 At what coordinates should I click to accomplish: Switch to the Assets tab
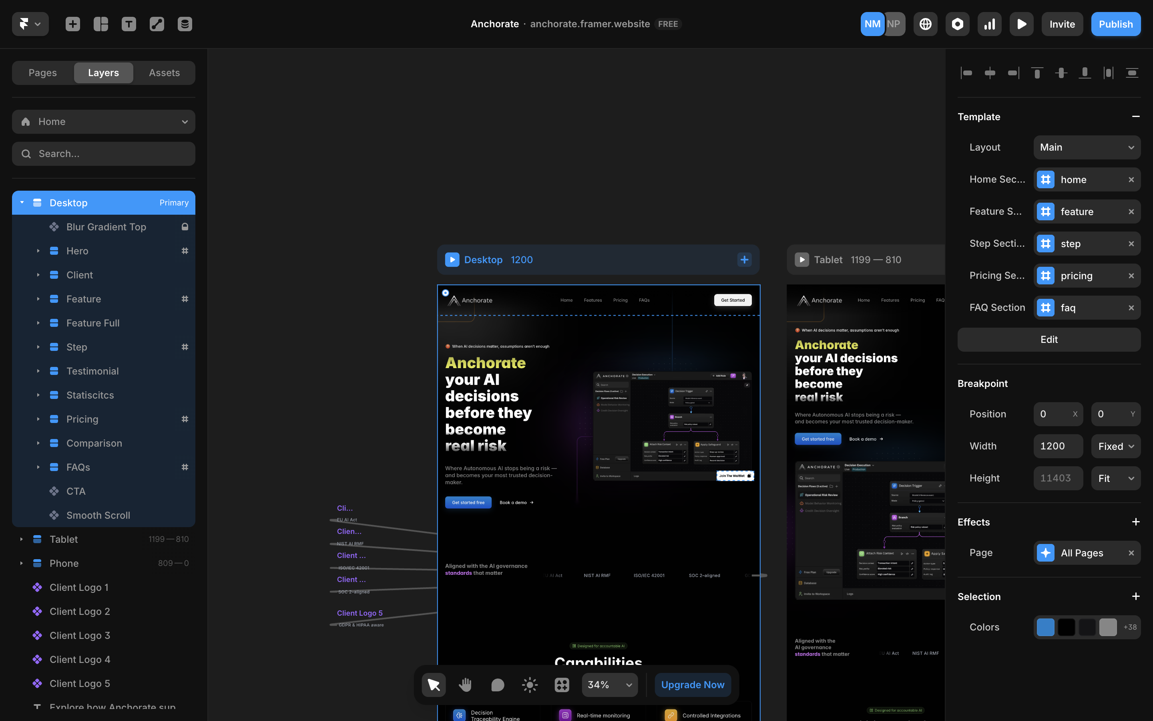coord(164,73)
